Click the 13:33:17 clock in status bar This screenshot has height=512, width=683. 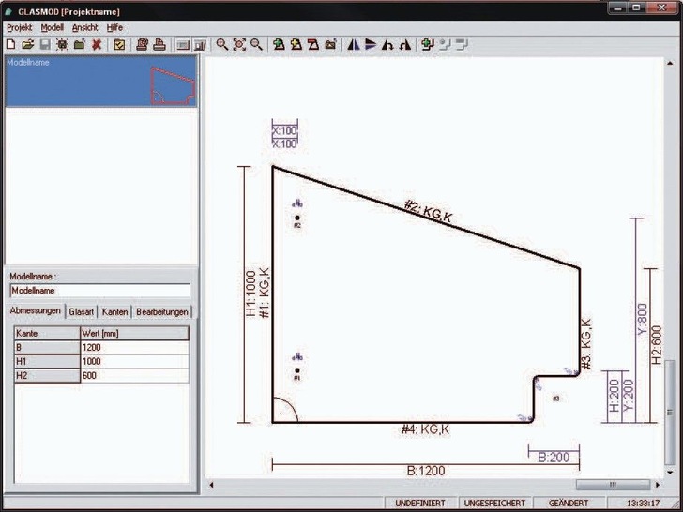pyautogui.click(x=643, y=503)
